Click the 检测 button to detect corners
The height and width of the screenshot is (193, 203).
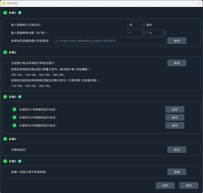point(177,63)
